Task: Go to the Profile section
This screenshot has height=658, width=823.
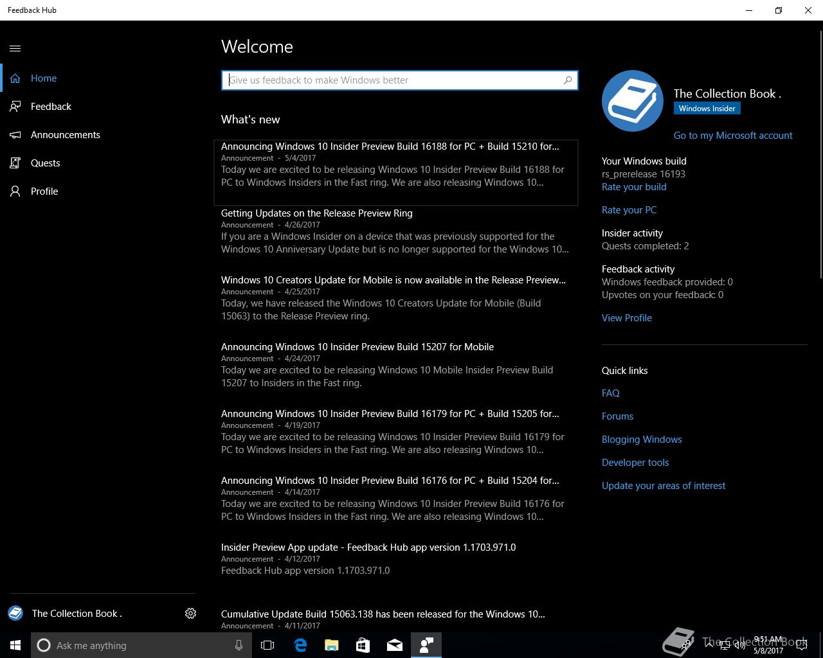Action: point(102,191)
